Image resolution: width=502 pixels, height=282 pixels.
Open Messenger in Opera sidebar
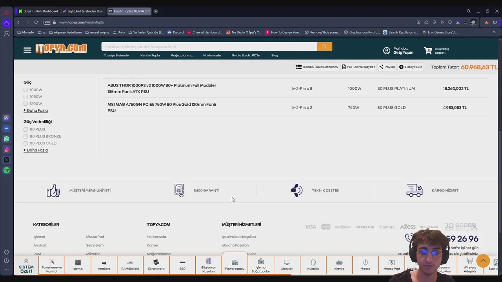pos(6,128)
